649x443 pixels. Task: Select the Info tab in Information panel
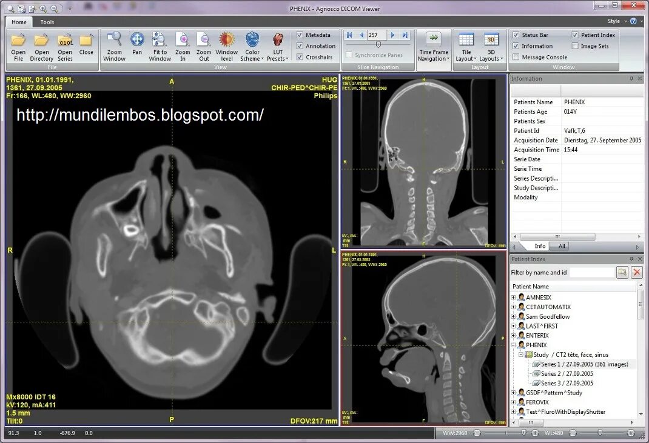540,246
